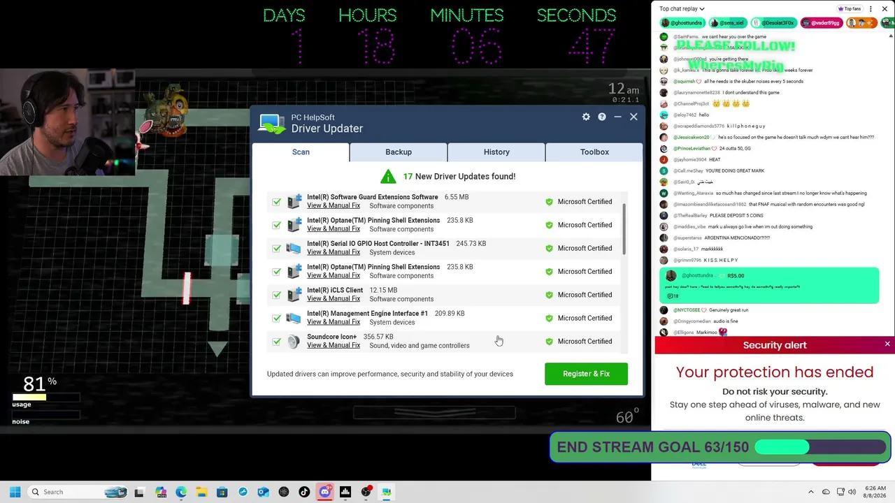Select the @sera_xiel super chat chip
This screenshot has width=895, height=503.
pos(726,23)
